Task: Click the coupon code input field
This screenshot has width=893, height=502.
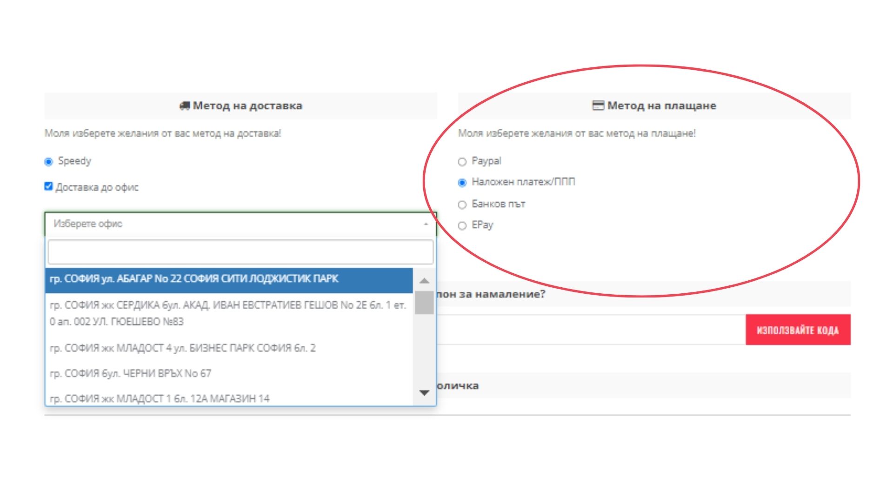Action: point(591,330)
